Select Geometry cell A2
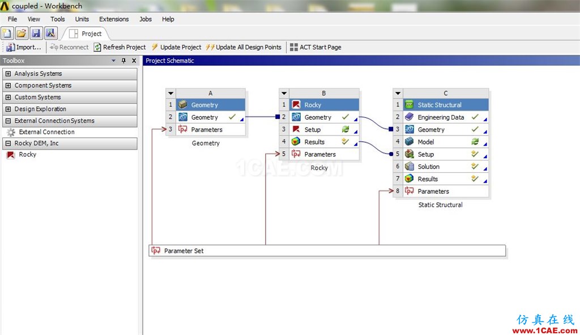 [x=211, y=117]
